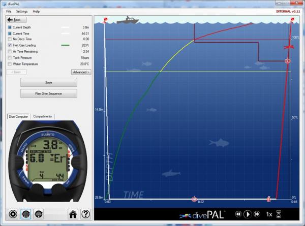Image resolution: width=305 pixels, height=226 pixels.
Task: Click the 14.0m depth axis label
Action: (x=99, y=110)
